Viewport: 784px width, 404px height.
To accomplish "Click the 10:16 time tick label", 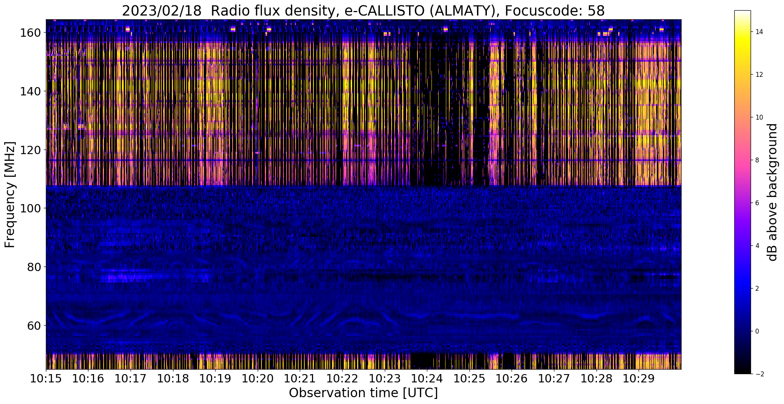I will (x=88, y=379).
